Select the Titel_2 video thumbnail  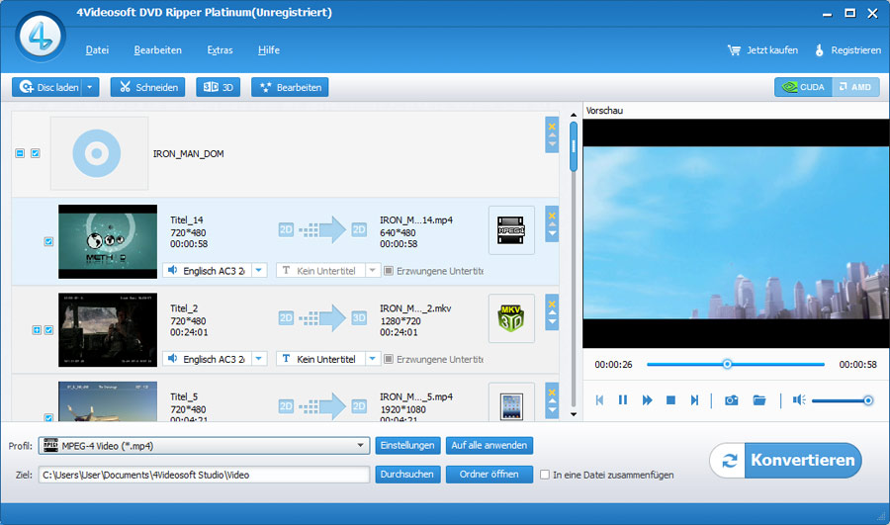click(x=108, y=330)
